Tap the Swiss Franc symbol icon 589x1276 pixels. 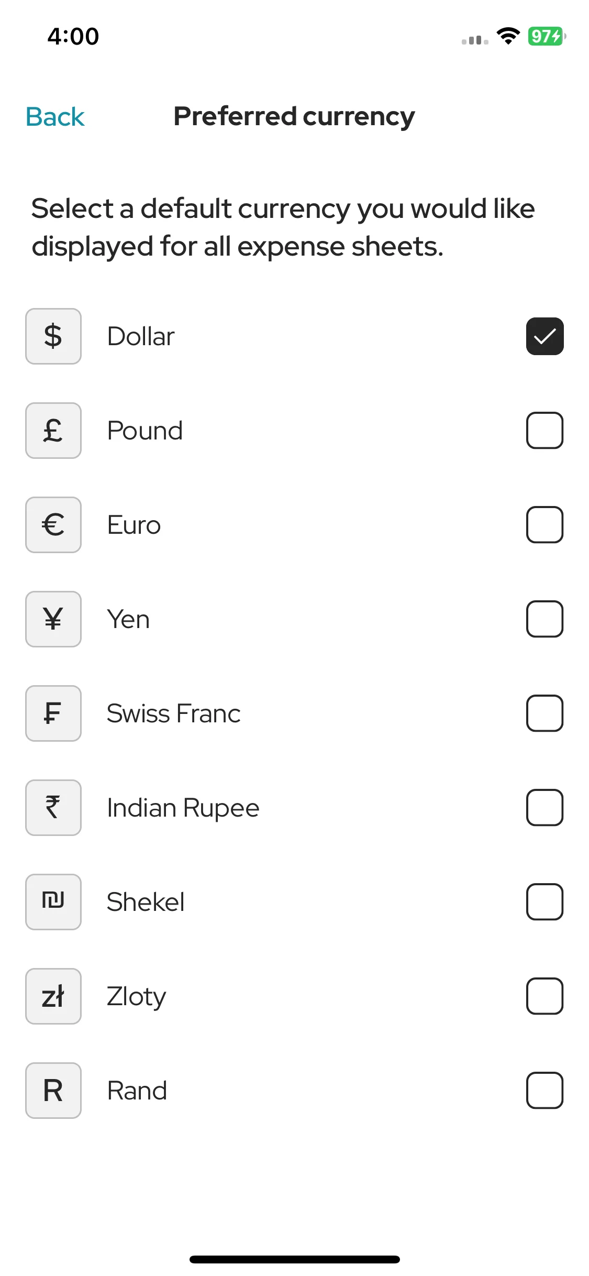point(53,713)
